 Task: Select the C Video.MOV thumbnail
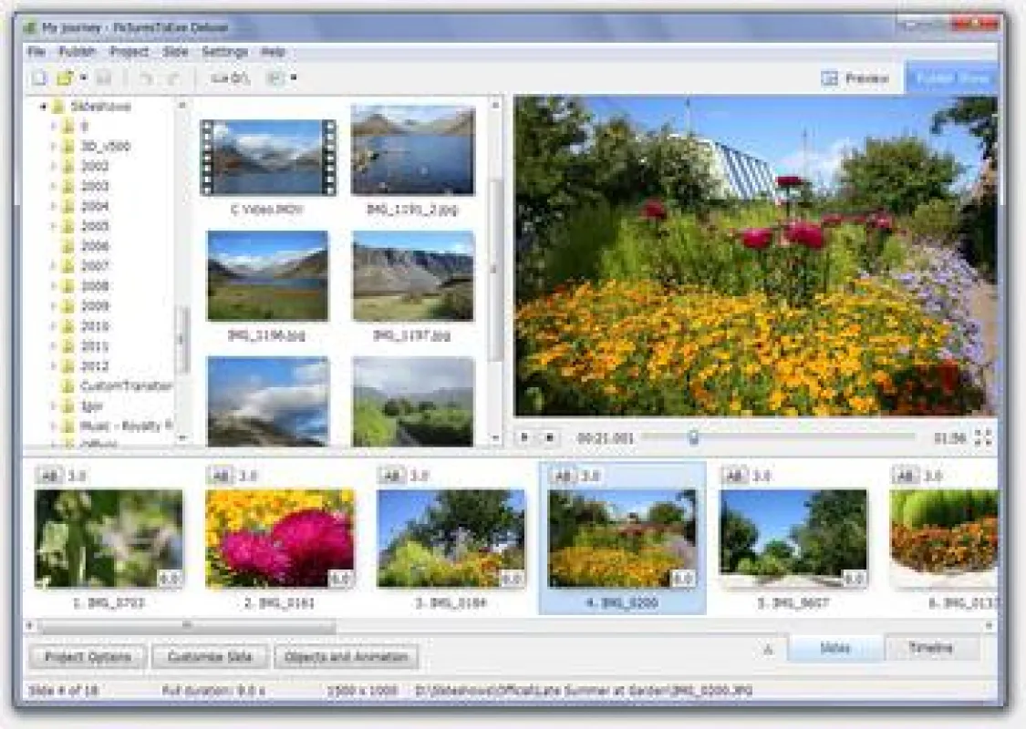pyautogui.click(x=267, y=158)
